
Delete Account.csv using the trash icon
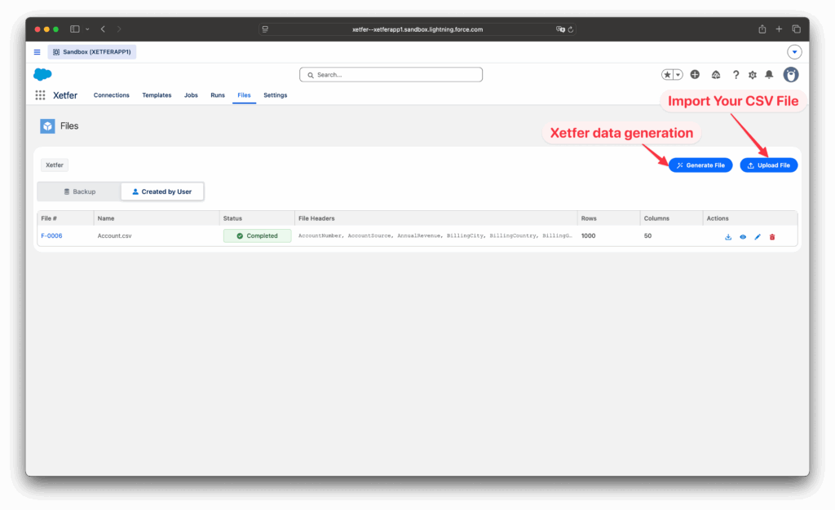coord(772,236)
